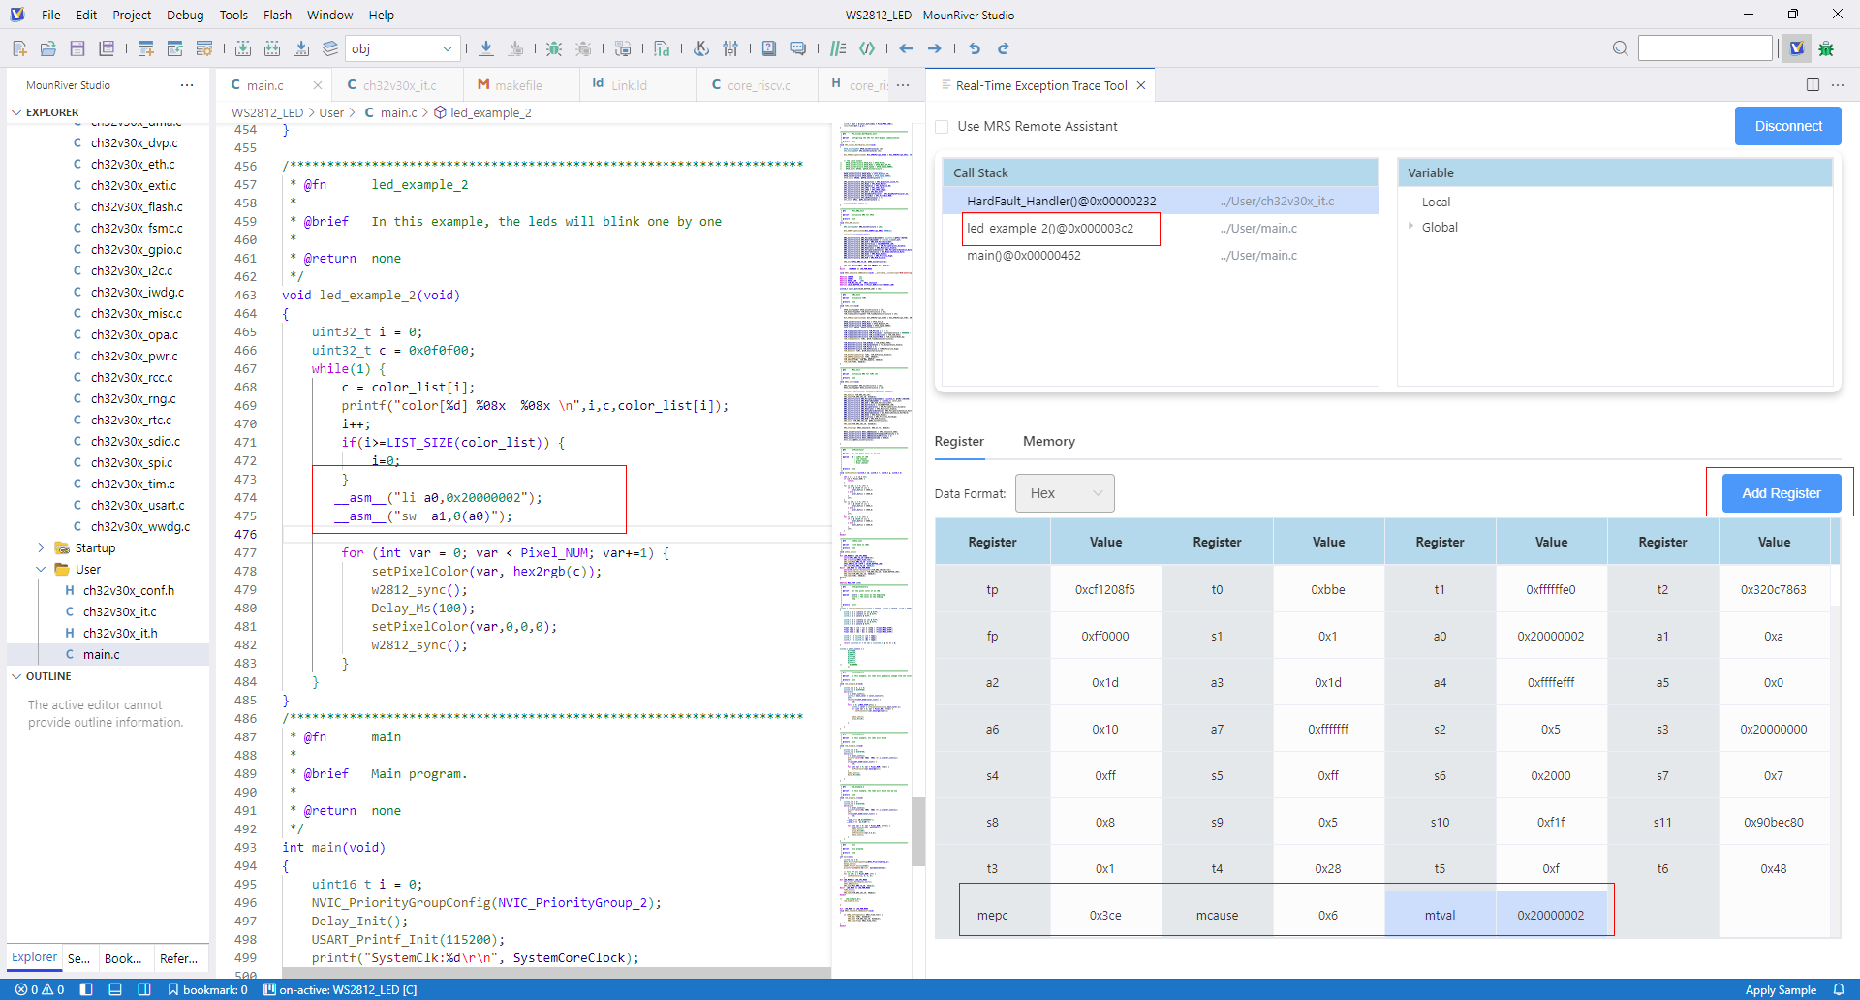Click the incremental Build icon
Image resolution: width=1860 pixels, height=1000 pixels.
(243, 48)
